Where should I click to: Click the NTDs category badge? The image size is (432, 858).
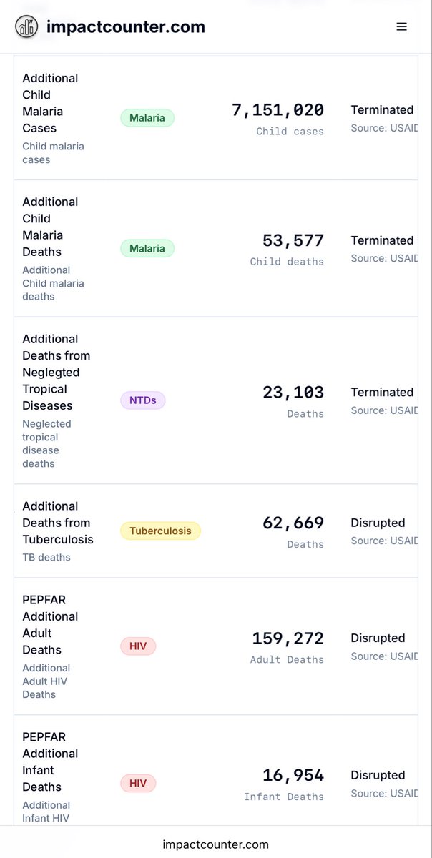click(x=143, y=400)
